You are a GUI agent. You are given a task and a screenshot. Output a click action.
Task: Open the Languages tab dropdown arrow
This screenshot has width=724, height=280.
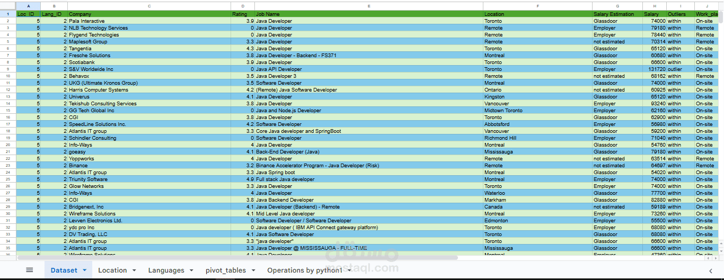pos(191,270)
